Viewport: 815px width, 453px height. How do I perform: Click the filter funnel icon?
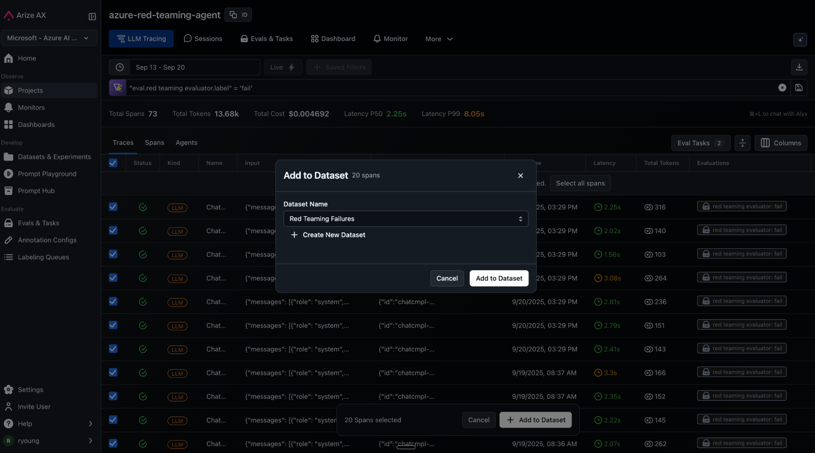[117, 88]
